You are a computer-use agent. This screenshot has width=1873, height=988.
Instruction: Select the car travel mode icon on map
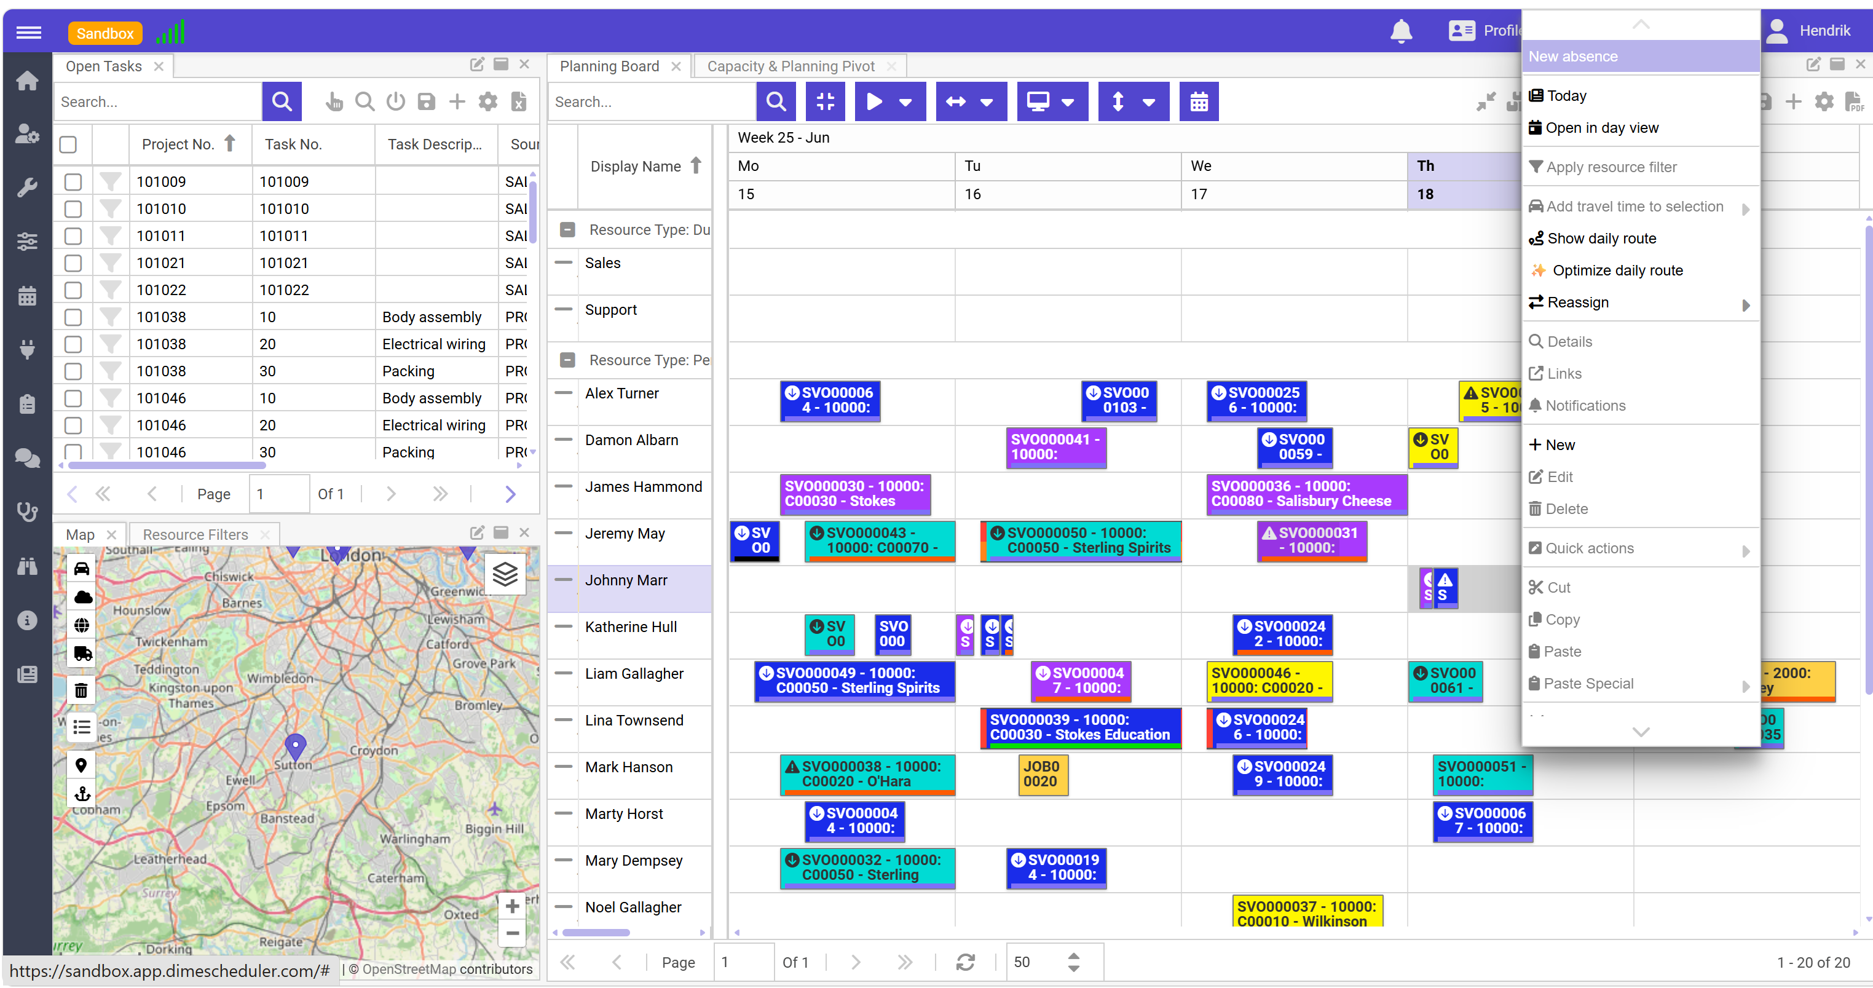(81, 569)
